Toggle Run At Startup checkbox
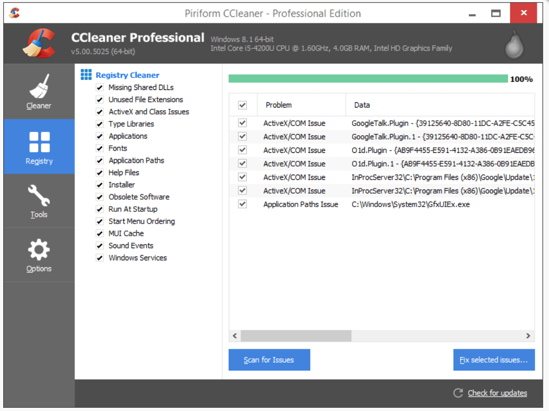Screen dimensions: 549x411 [x=100, y=209]
